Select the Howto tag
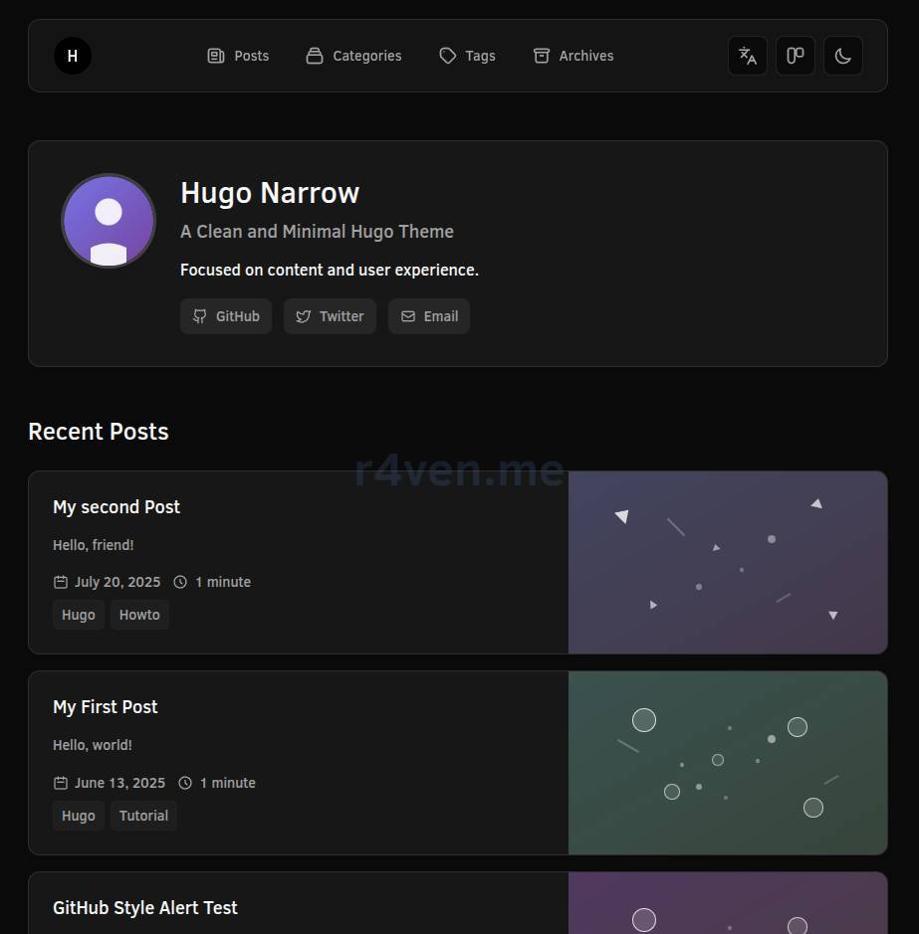Image resolution: width=919 pixels, height=934 pixels. click(x=139, y=615)
